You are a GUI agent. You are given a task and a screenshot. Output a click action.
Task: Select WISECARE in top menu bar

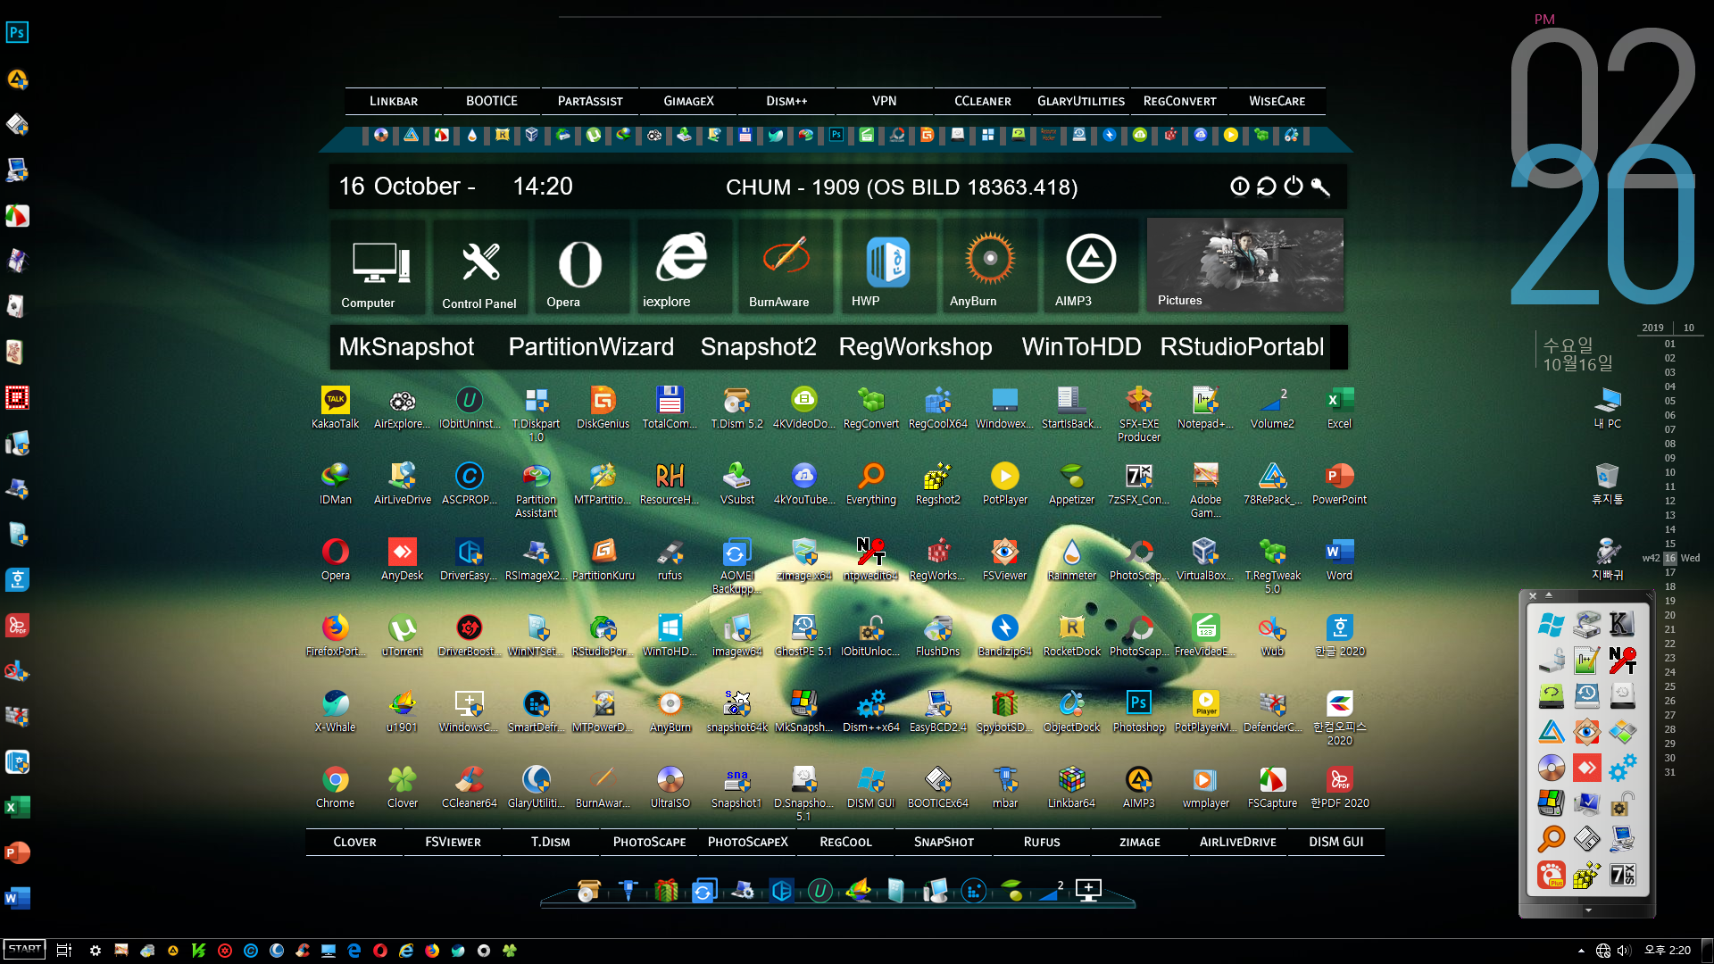[x=1277, y=101]
